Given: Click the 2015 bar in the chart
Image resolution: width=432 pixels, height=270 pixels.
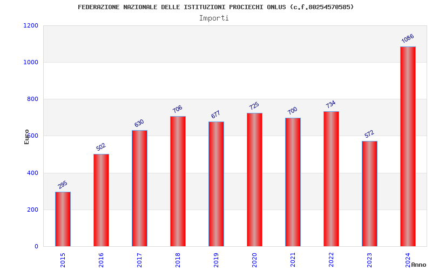Looking at the screenshot, I should pyautogui.click(x=63, y=219).
